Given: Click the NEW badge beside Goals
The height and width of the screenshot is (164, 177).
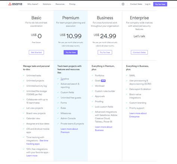Looking at the screenshot, I should click(x=103, y=81).
